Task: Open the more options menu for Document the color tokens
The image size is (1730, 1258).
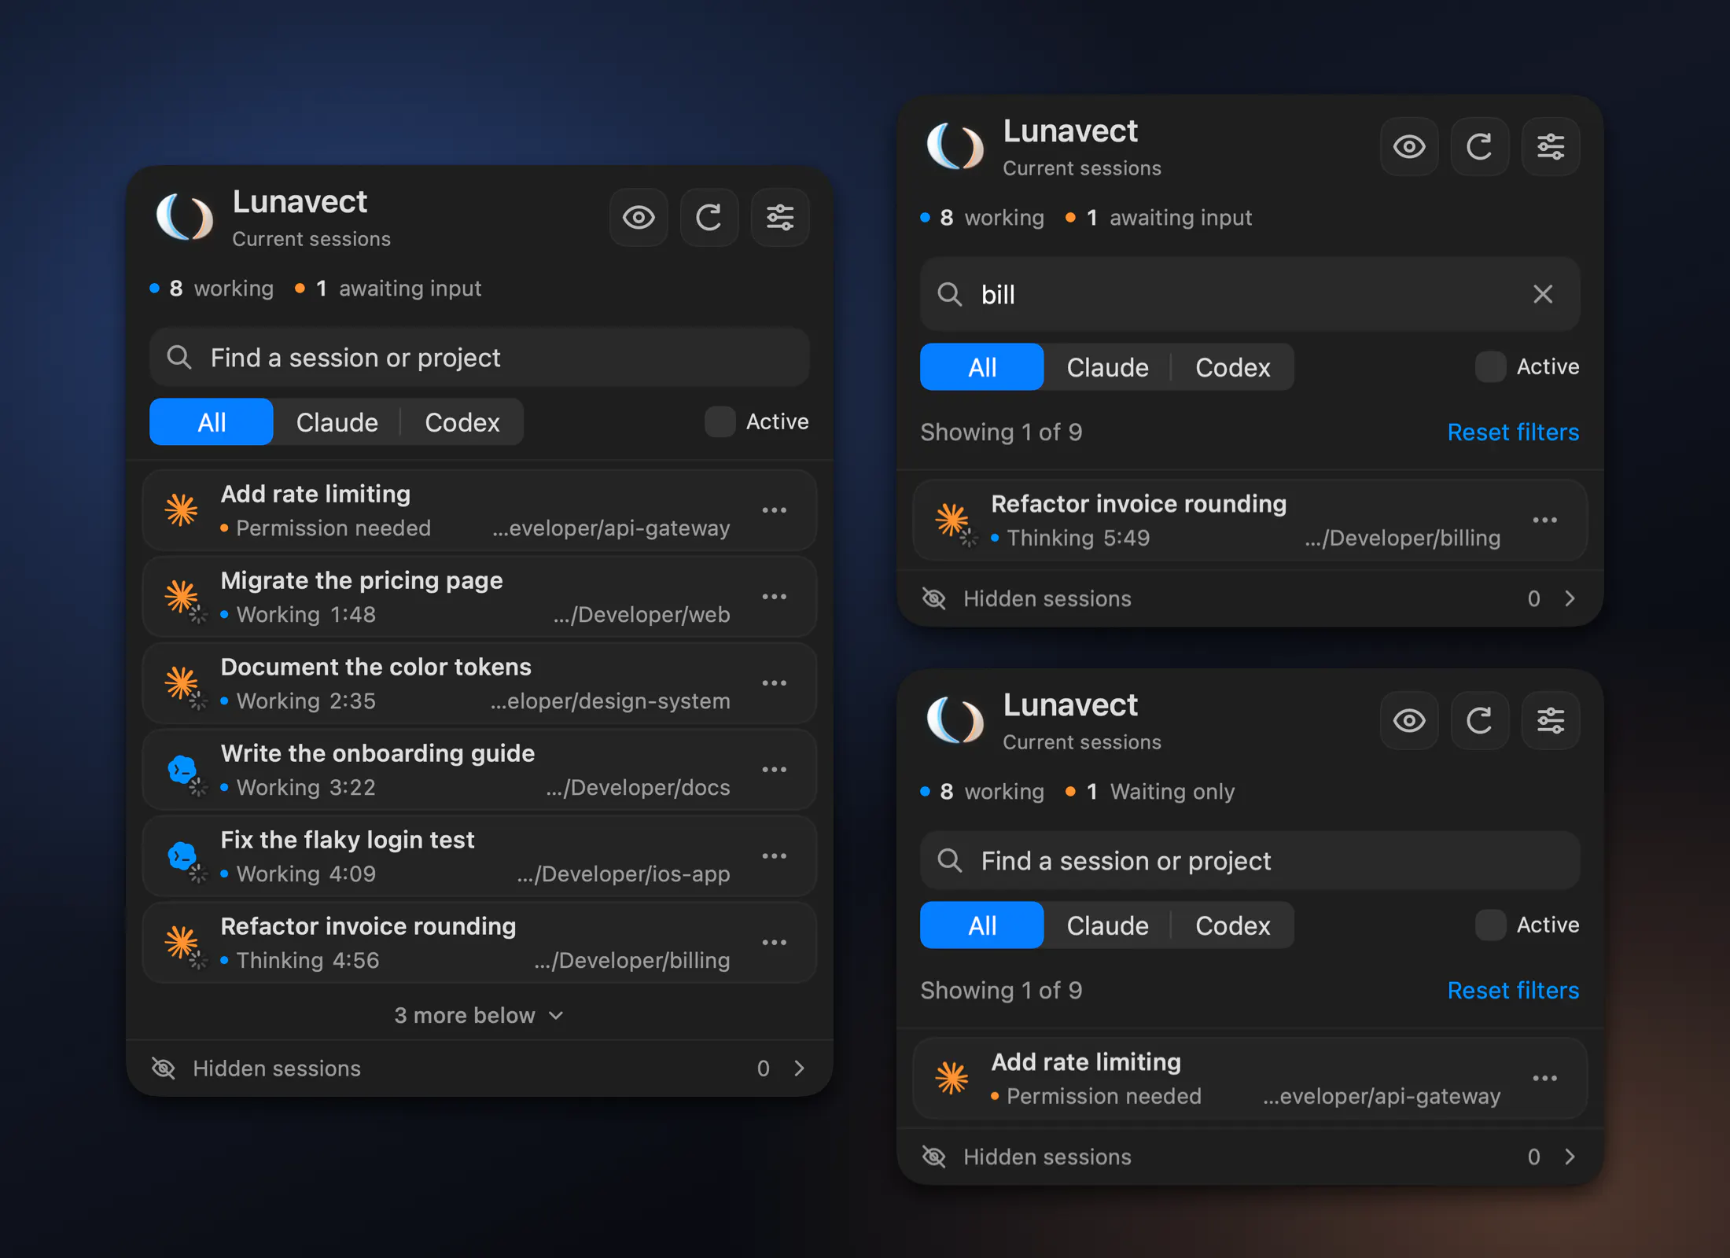Action: pyautogui.click(x=775, y=683)
